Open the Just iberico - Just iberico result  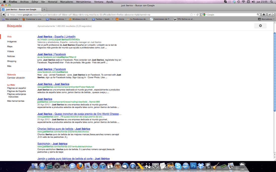click(53, 84)
